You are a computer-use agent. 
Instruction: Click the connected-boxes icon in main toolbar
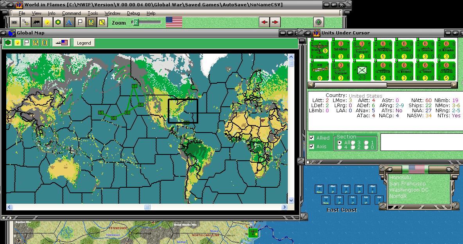[x=25, y=22]
